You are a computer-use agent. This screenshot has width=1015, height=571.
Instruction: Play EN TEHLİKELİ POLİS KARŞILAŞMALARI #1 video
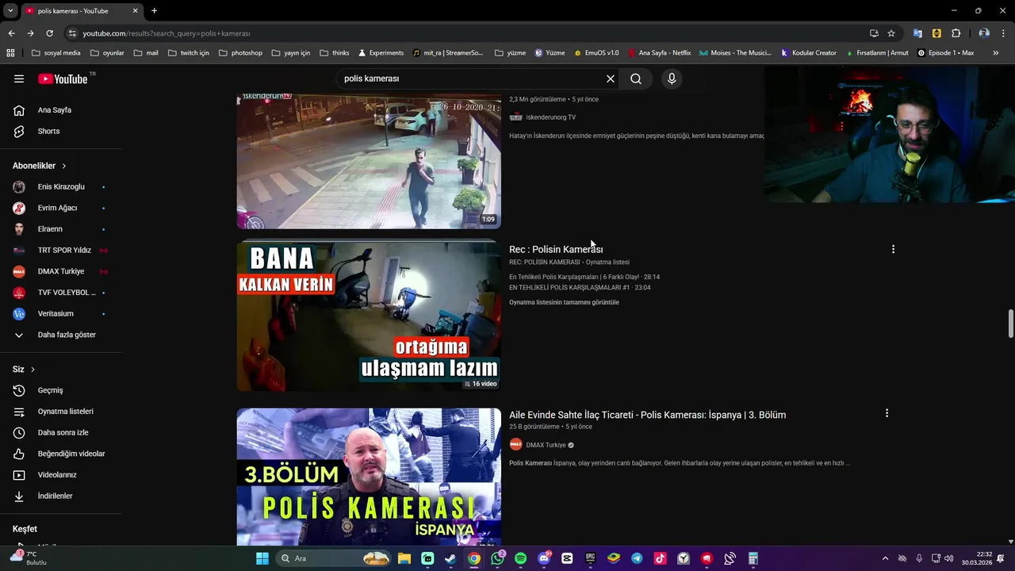pos(580,287)
